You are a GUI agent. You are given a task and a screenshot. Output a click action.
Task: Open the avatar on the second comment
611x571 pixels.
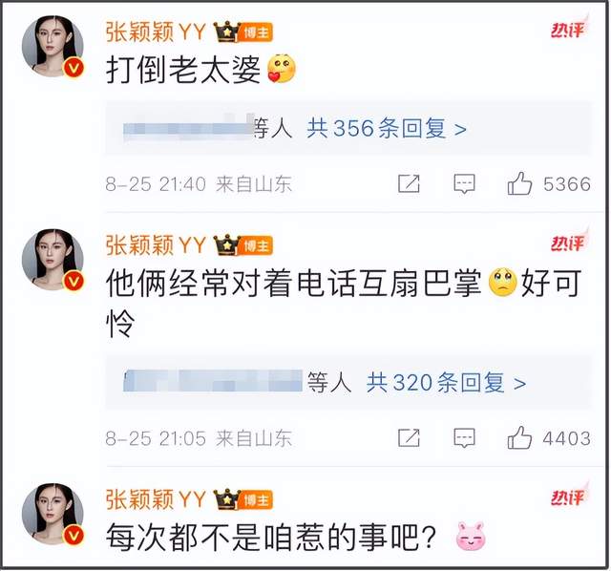53,260
